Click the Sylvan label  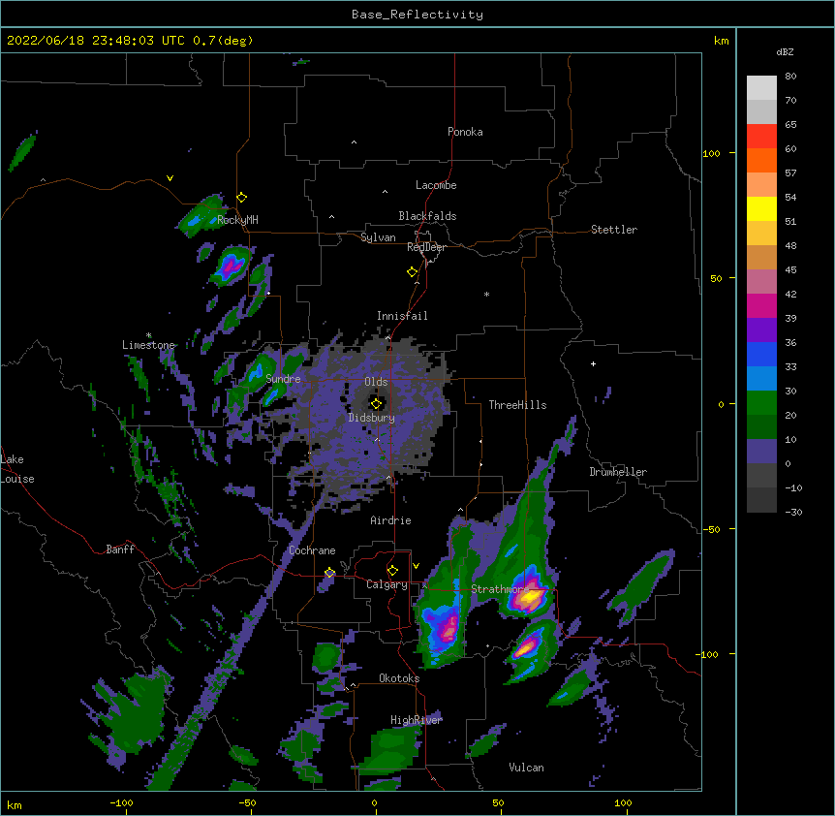[x=378, y=237]
